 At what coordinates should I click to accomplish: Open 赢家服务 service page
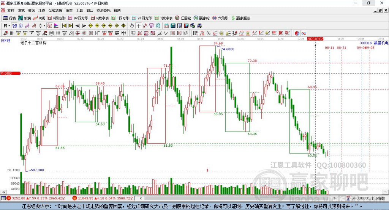pos(240,18)
